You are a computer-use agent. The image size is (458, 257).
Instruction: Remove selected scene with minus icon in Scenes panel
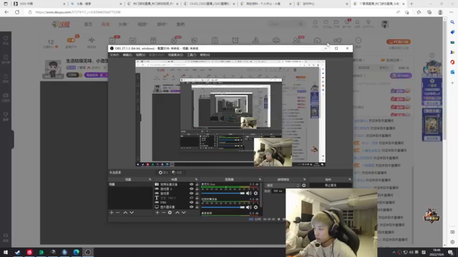118,212
